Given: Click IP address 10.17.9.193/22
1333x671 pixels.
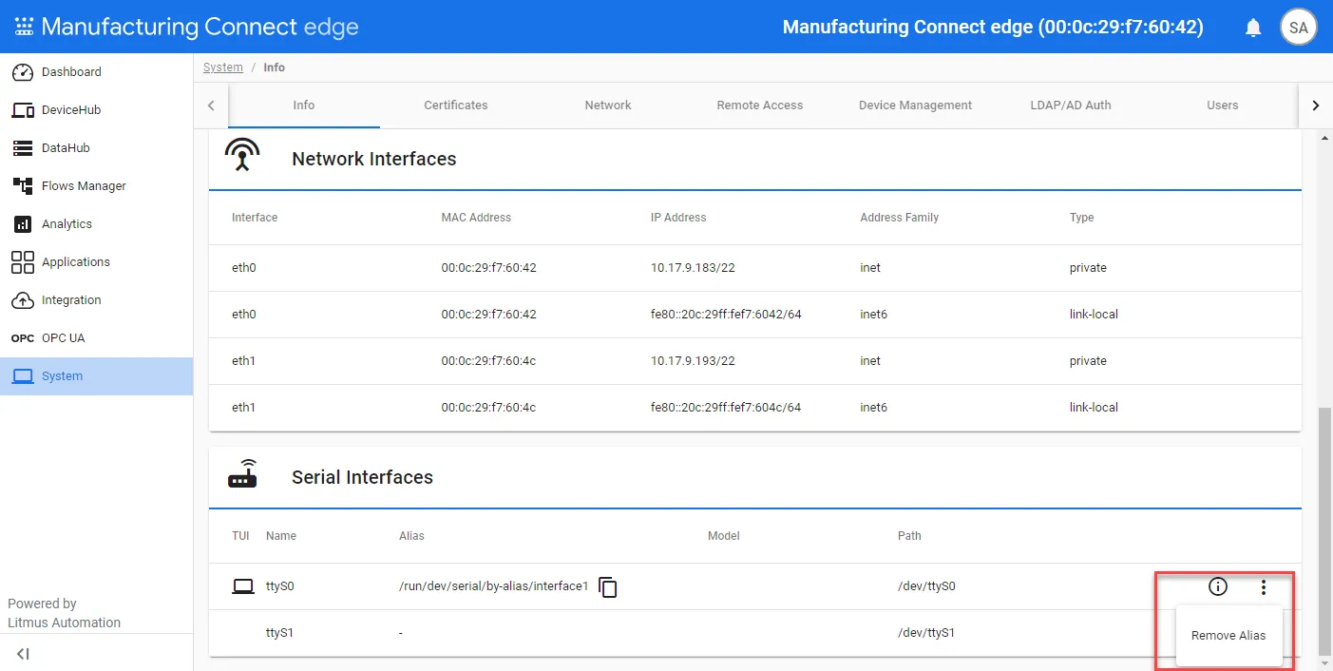Looking at the screenshot, I should (x=693, y=361).
